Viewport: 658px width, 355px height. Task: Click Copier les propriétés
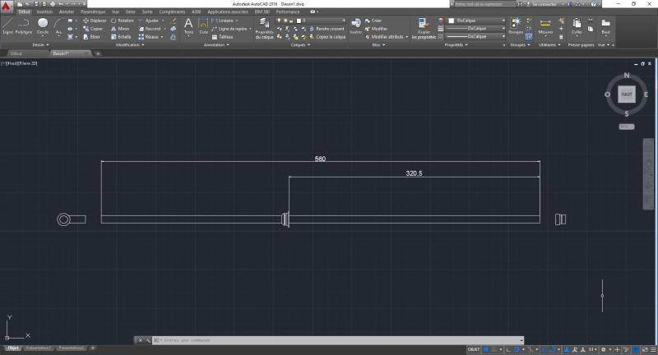(424, 29)
